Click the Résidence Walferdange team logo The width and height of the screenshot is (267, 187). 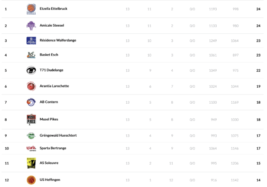click(x=31, y=41)
